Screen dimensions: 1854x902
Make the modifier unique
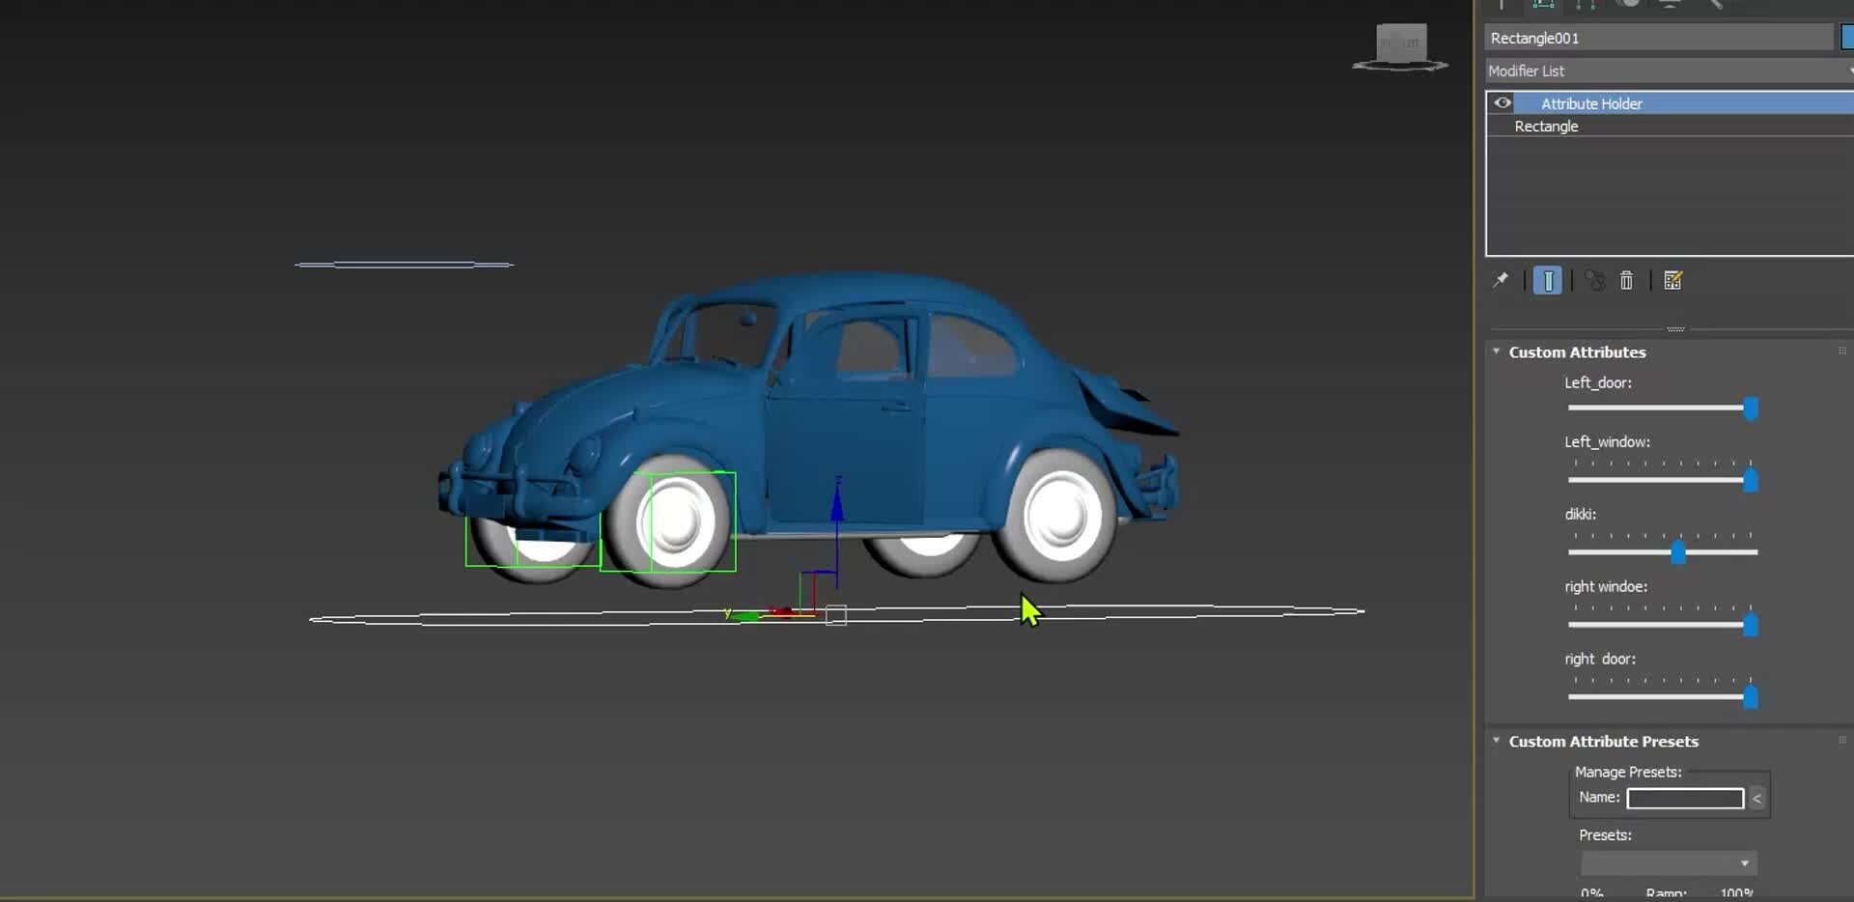[x=1593, y=280]
